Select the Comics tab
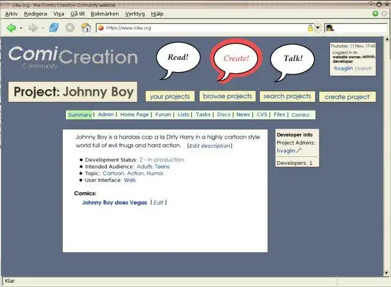391x287 pixels. tap(300, 115)
